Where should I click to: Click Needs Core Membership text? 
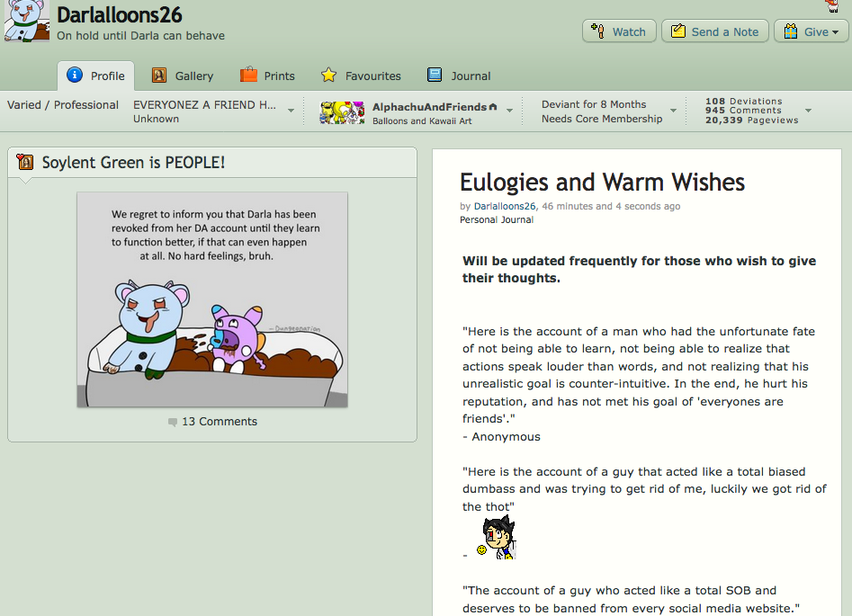pyautogui.click(x=602, y=119)
